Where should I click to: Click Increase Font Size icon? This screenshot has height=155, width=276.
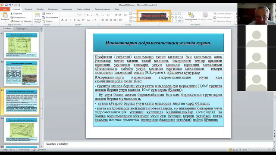pyautogui.click(x=88, y=15)
